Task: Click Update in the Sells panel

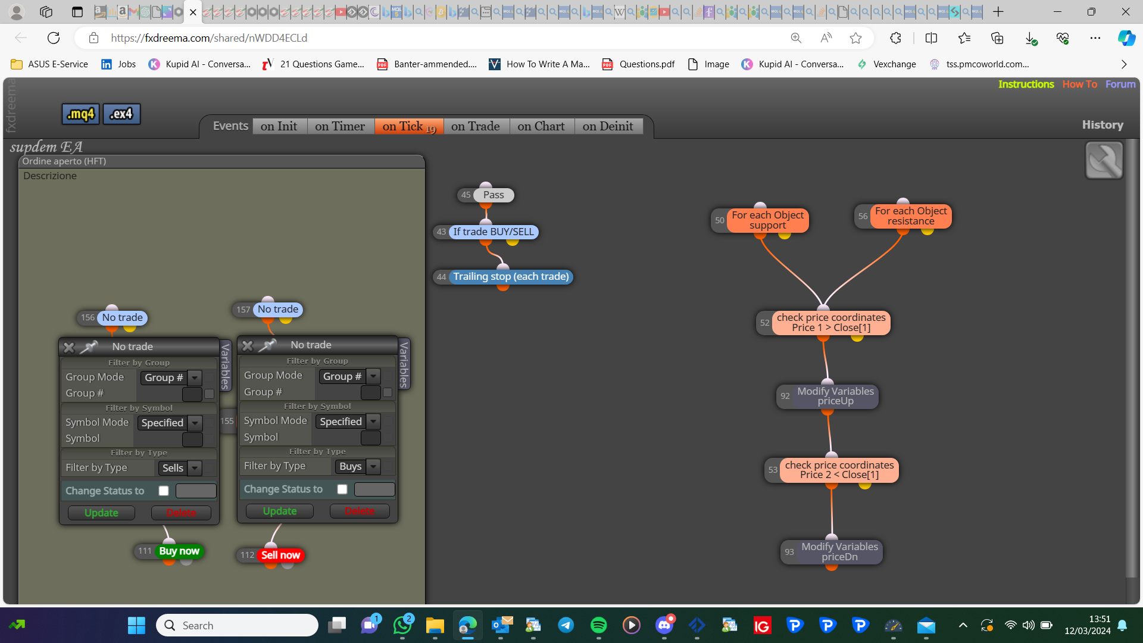Action: pos(101,513)
